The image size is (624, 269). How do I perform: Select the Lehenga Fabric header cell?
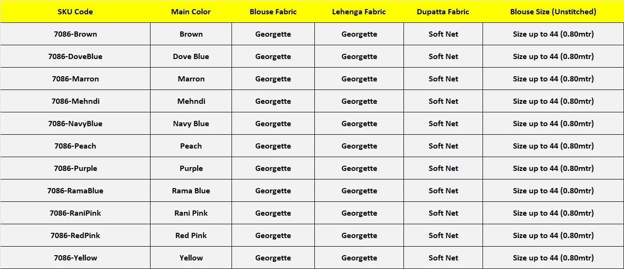(x=359, y=11)
